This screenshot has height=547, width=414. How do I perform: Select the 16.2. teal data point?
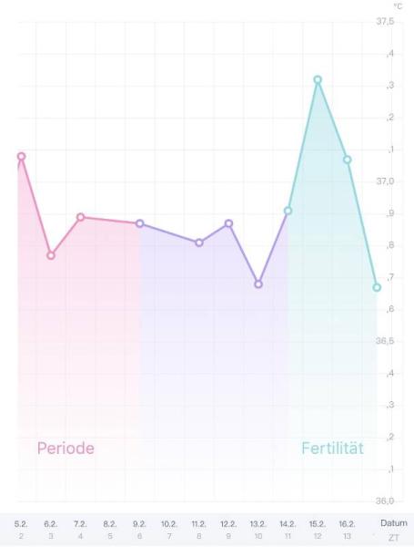(347, 160)
